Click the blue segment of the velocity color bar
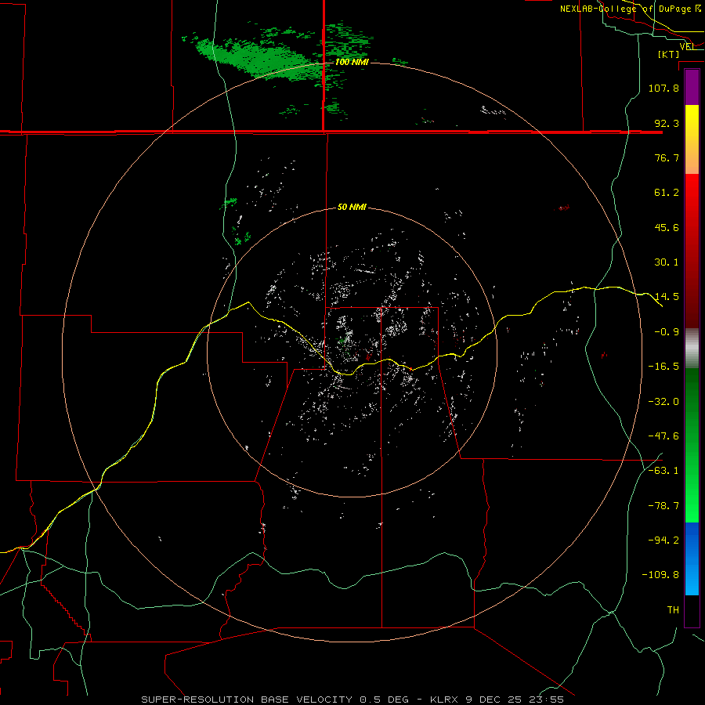 (x=692, y=559)
